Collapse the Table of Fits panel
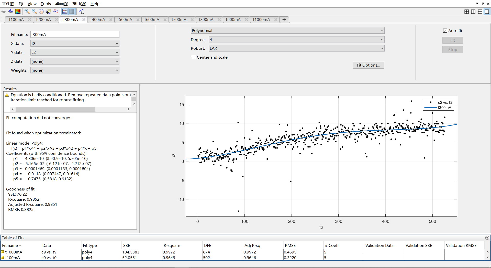This screenshot has width=491, height=268. [487, 238]
